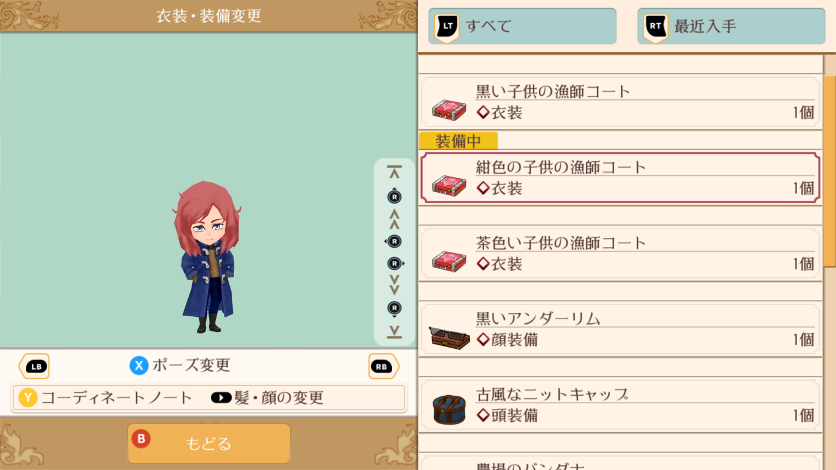Go back with the もどる button
836x470 pixels.
click(208, 444)
